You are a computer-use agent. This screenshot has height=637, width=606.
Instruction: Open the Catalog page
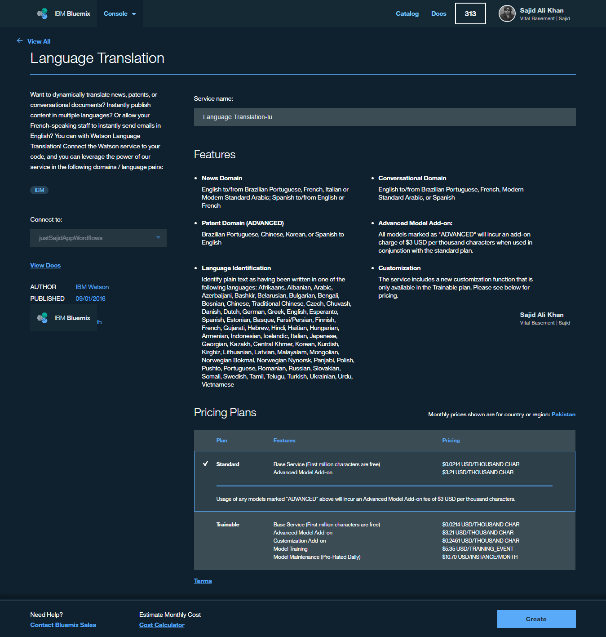[407, 13]
